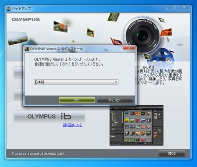Click the OLYMPUS Viewer screenshot thumbnail

click(136, 125)
